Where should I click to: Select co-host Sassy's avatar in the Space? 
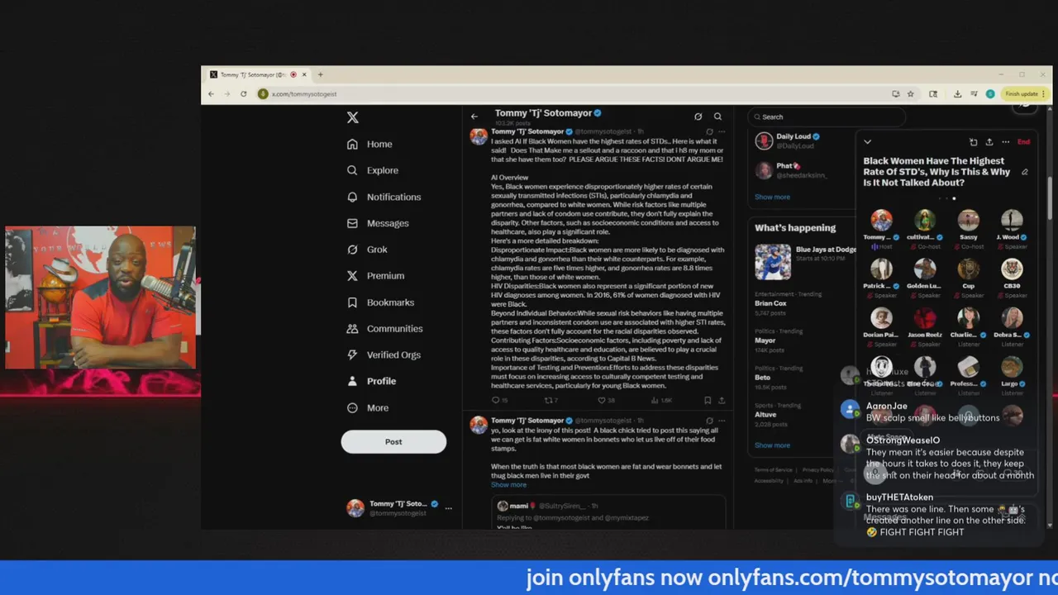pyautogui.click(x=969, y=221)
